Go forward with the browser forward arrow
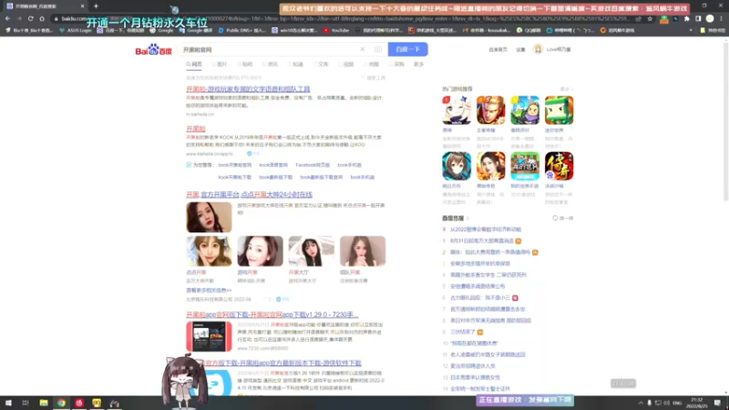729x410 pixels. click(x=19, y=18)
